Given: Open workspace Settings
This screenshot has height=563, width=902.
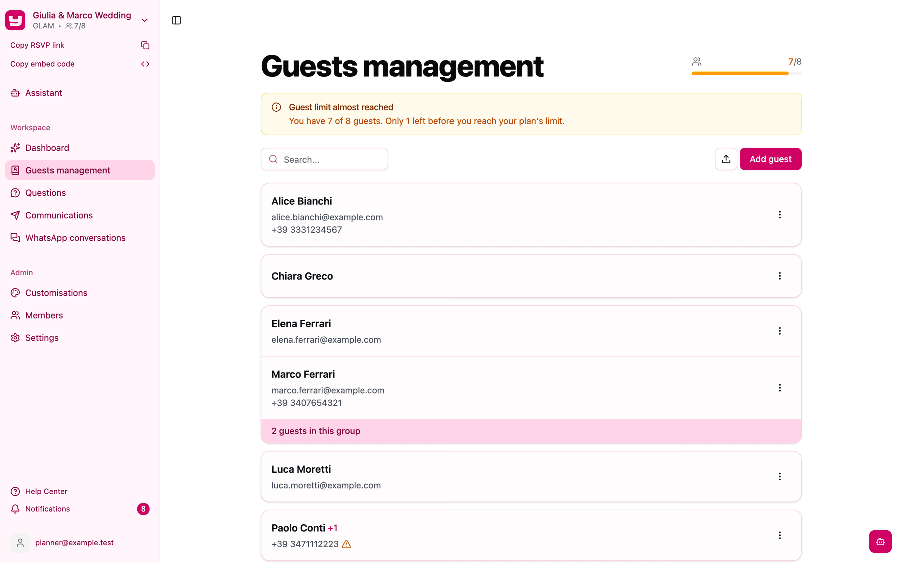Looking at the screenshot, I should [80, 338].
